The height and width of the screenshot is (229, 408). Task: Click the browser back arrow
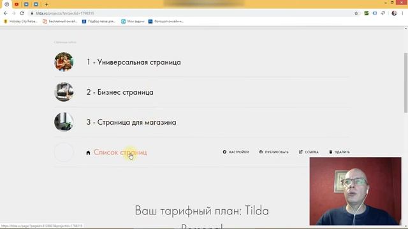pos(6,13)
